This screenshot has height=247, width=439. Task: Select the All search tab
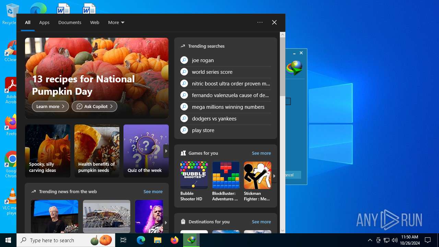[x=28, y=22]
